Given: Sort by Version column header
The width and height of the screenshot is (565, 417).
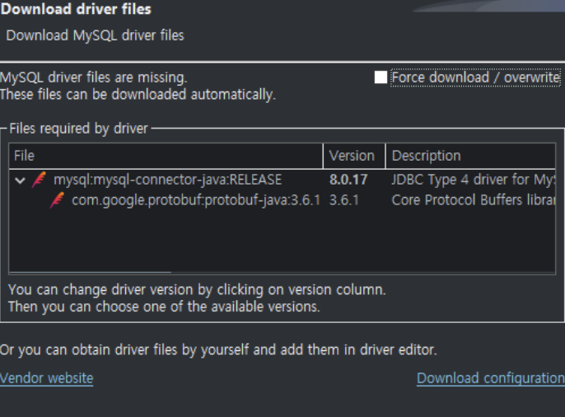Looking at the screenshot, I should (x=354, y=156).
